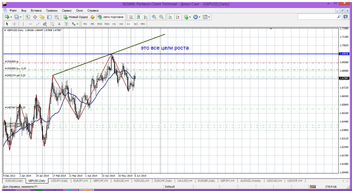
Task: Expand the Periods dropdown arrow
Action: click(200, 17)
